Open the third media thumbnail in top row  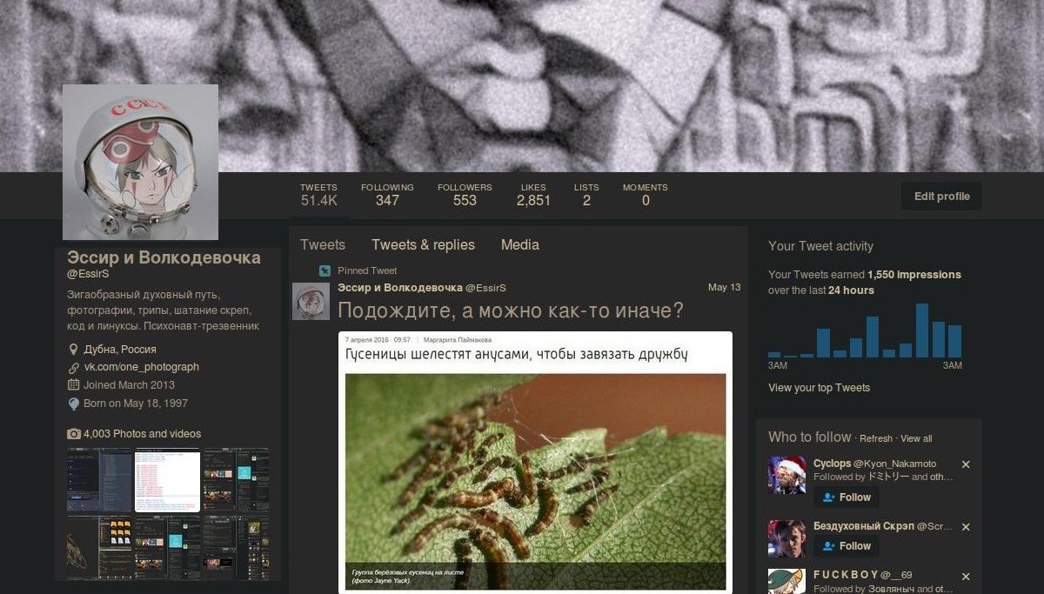[236, 481]
